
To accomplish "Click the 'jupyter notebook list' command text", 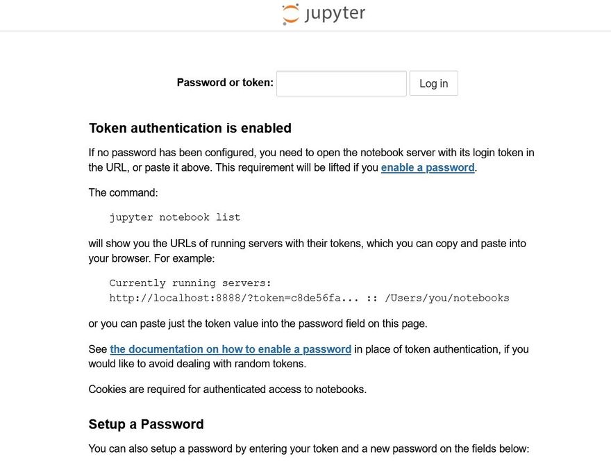I will point(175,217).
